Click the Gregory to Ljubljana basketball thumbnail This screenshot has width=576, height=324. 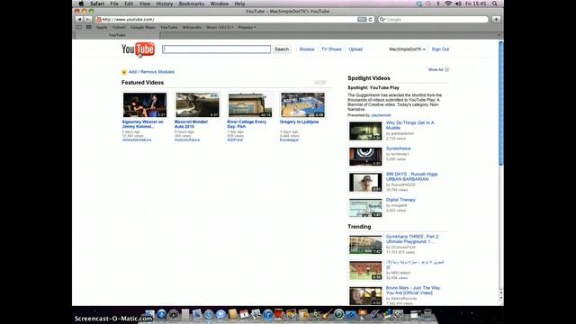click(302, 105)
